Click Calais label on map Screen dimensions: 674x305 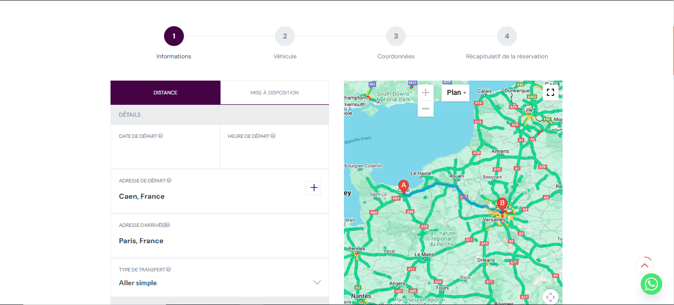[x=485, y=91]
